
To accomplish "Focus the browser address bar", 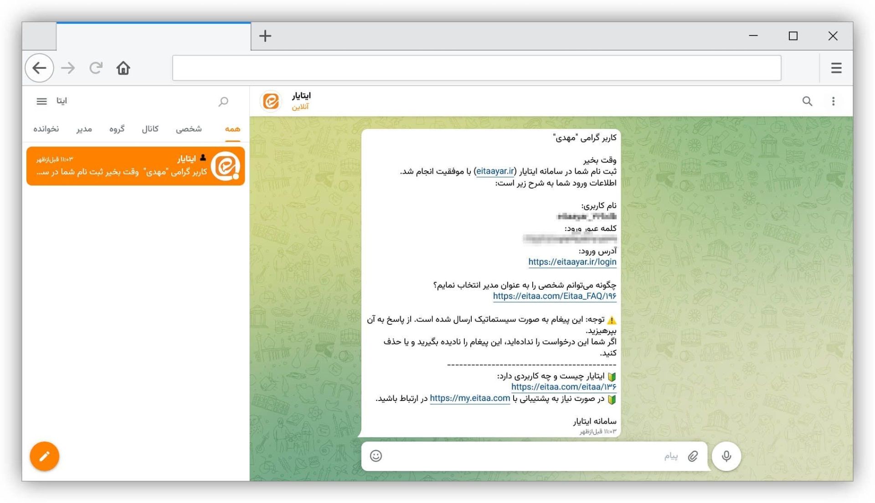I will click(477, 68).
